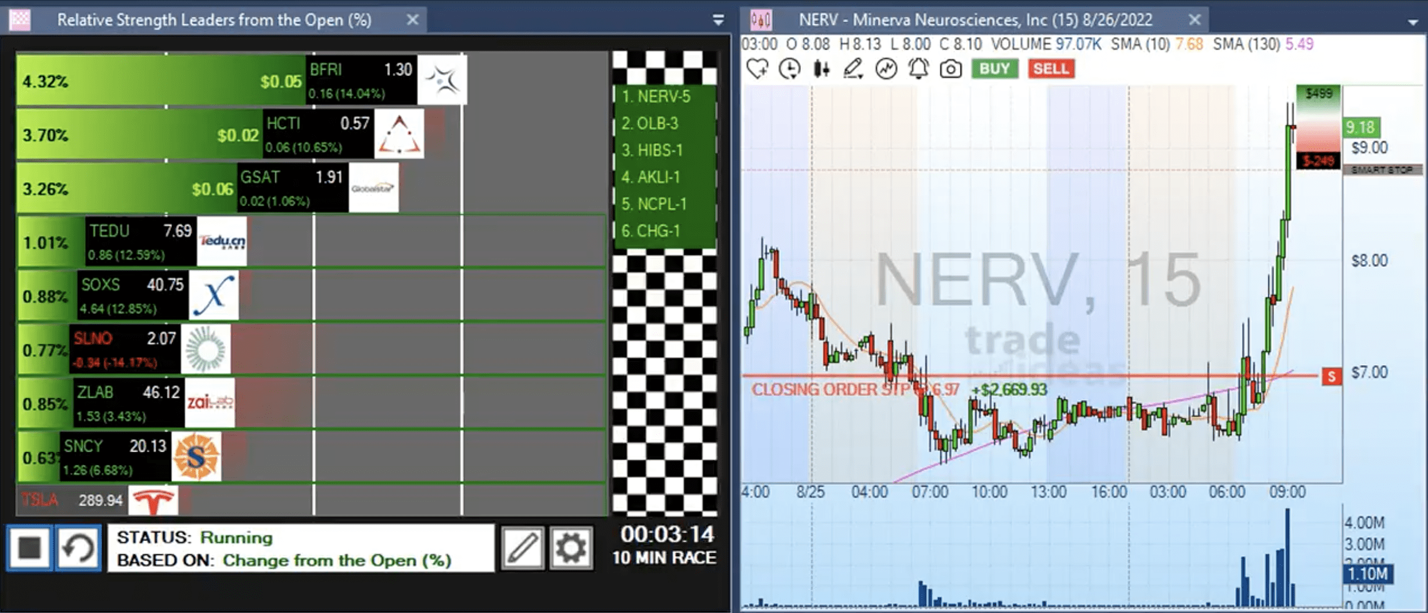
Task: Open the chart timeframe clock icon
Action: (x=790, y=69)
